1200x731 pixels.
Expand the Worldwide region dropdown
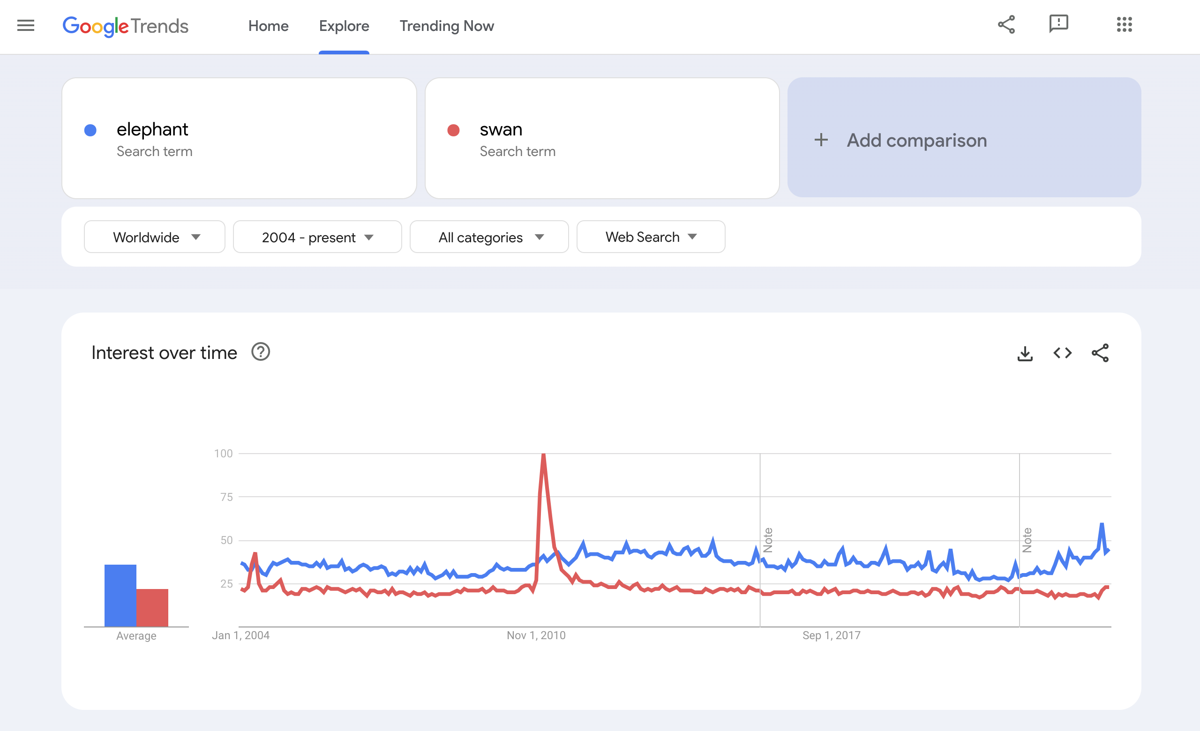(x=154, y=237)
